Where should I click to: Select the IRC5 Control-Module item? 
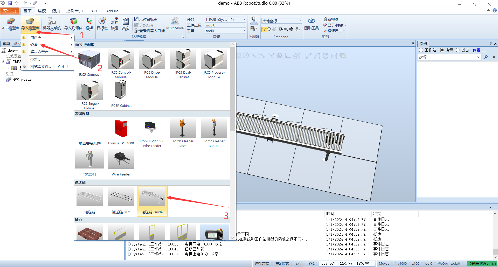tap(121, 64)
